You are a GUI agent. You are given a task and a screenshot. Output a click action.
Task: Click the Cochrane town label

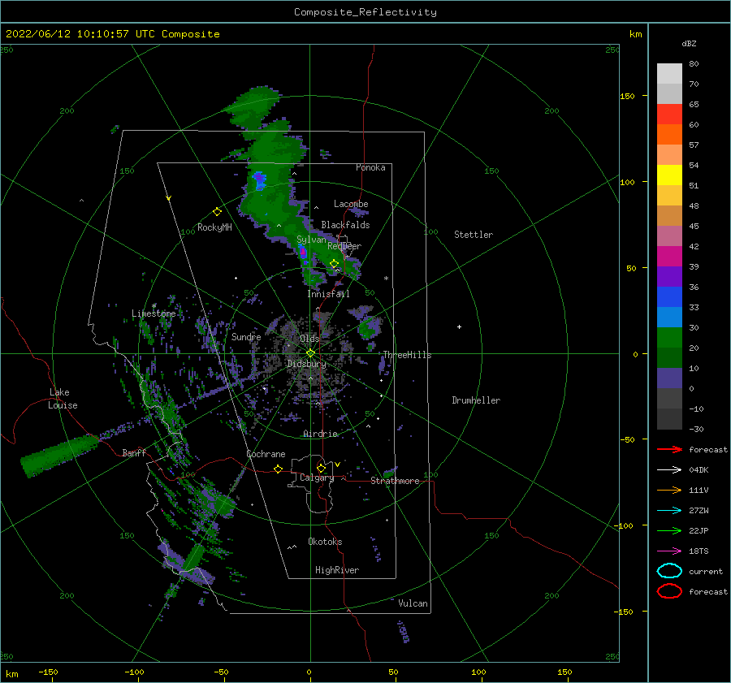click(266, 454)
